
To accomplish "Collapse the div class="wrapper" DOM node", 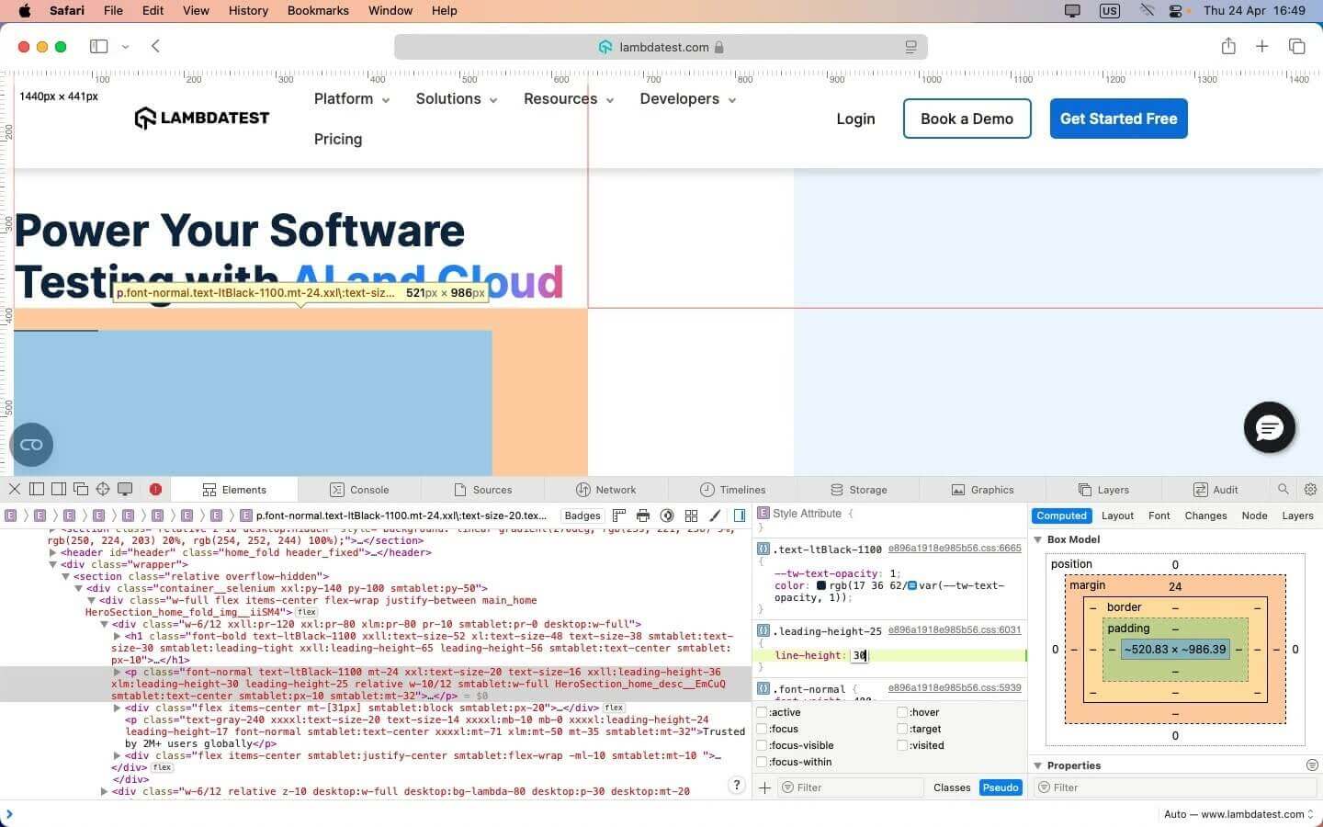I will pos(53,565).
